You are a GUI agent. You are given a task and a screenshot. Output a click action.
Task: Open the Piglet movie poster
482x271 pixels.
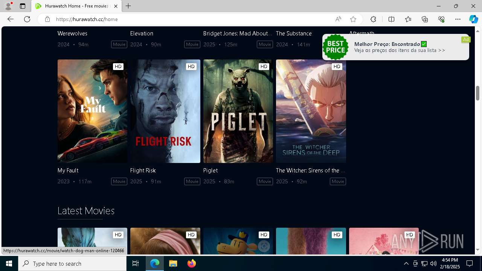(238, 111)
